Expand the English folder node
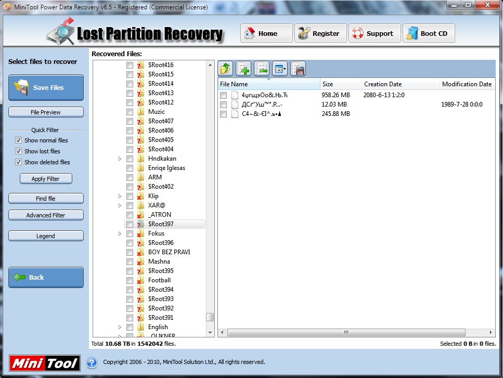 (120, 328)
